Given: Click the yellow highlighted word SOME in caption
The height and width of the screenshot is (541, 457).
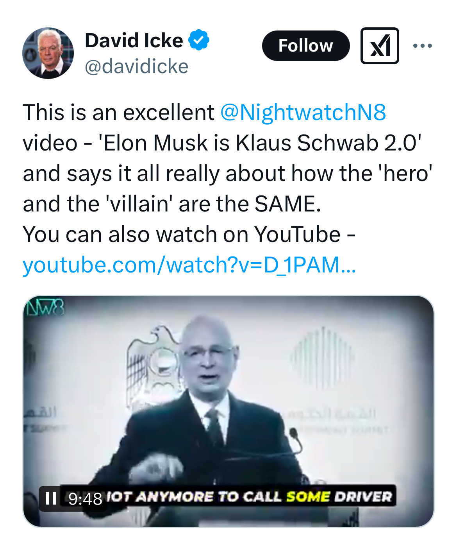Looking at the screenshot, I should point(308,496).
